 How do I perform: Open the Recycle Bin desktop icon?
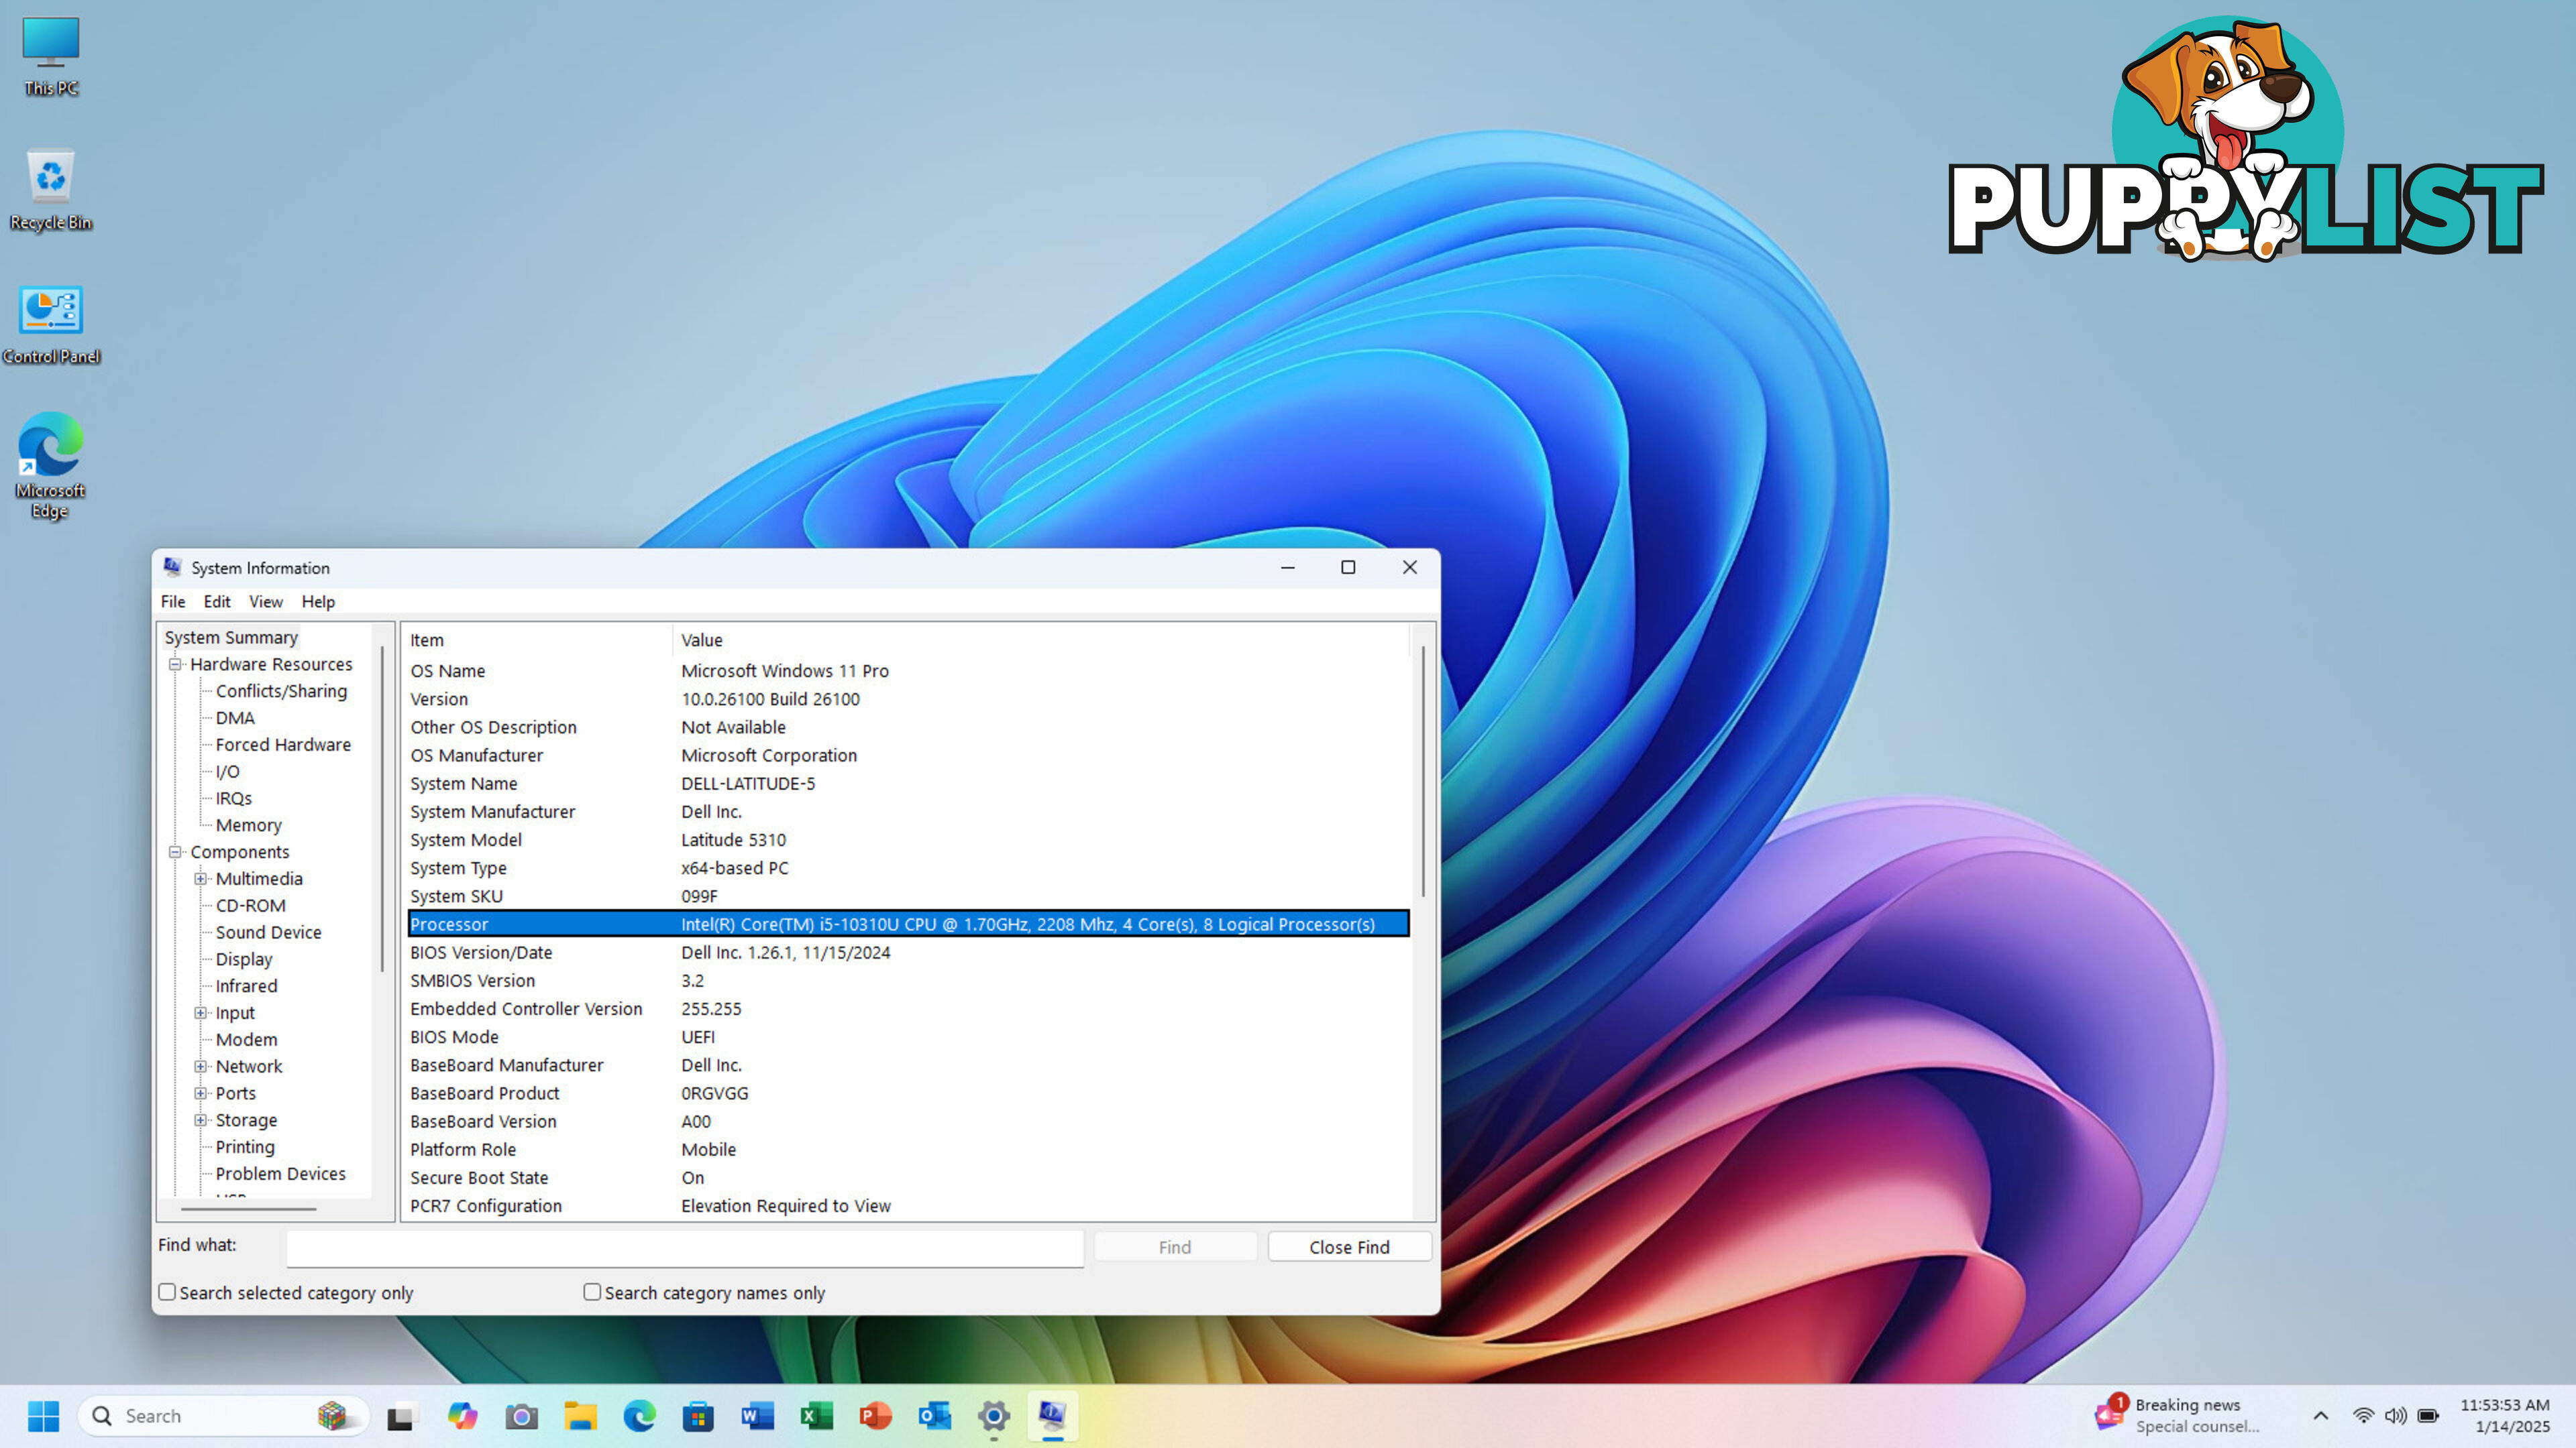click(50, 190)
